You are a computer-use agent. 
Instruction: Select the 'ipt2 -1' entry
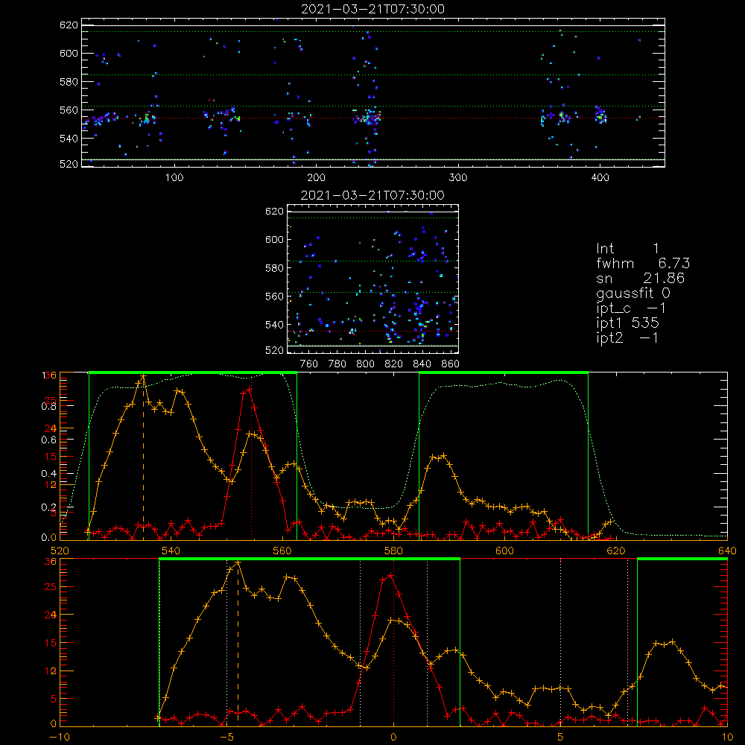point(627,337)
